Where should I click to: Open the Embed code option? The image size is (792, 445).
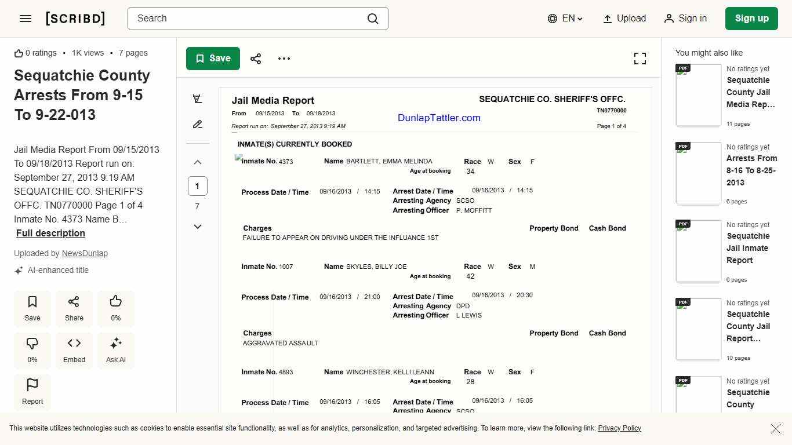pyautogui.click(x=74, y=350)
